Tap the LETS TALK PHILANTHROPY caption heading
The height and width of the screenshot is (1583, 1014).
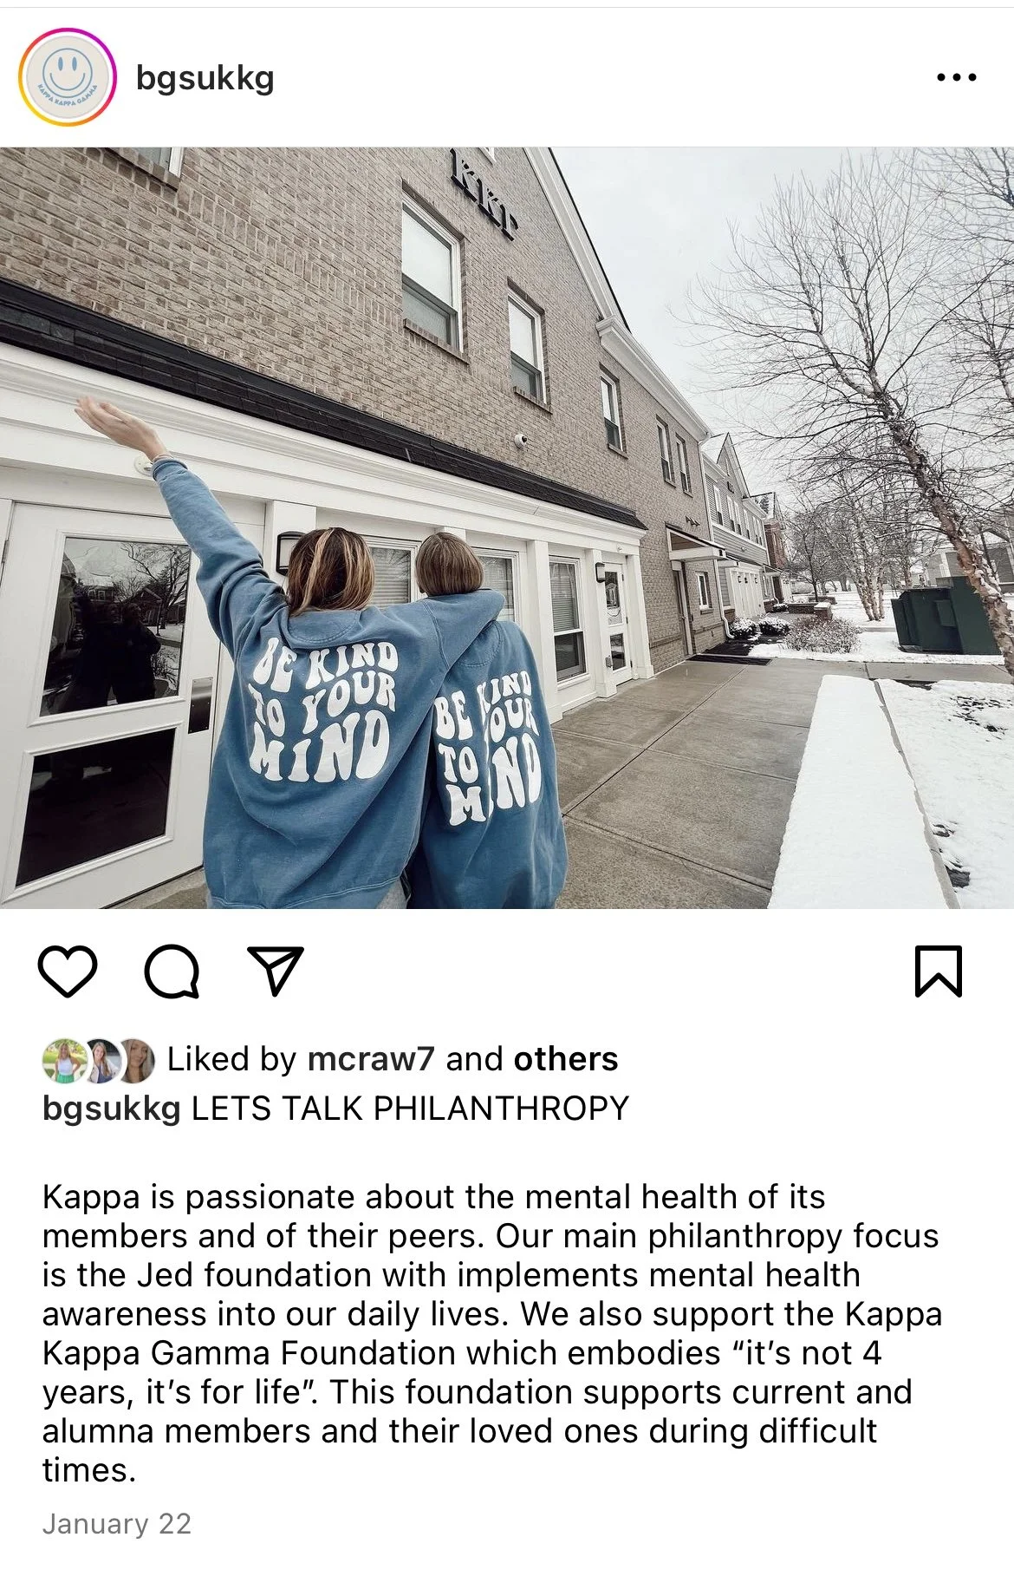410,1109
